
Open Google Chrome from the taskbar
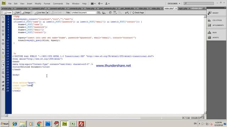39,124
